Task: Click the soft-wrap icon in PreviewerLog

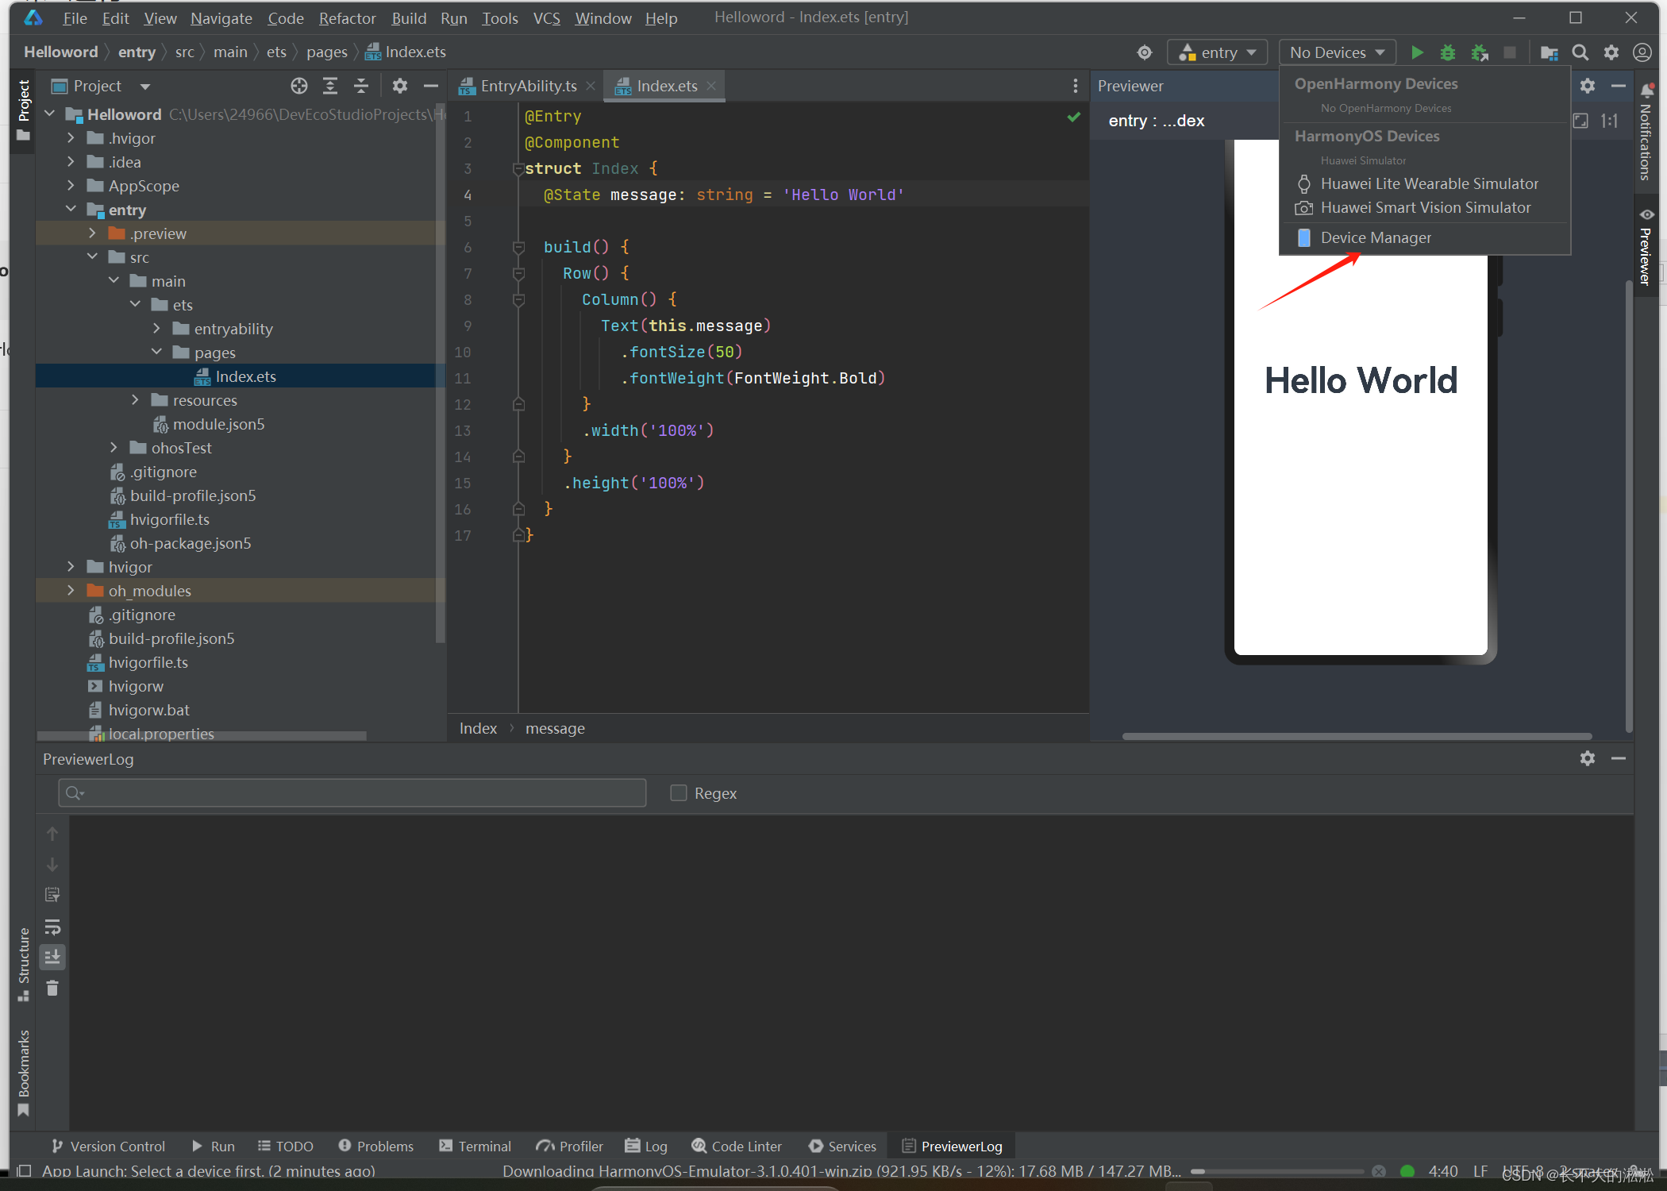Action: (52, 926)
